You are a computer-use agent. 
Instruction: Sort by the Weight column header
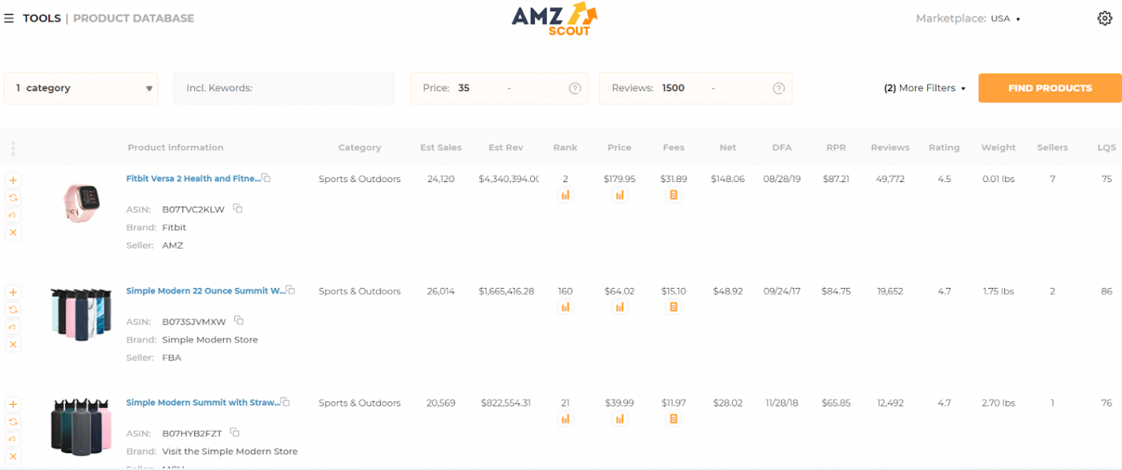(998, 147)
